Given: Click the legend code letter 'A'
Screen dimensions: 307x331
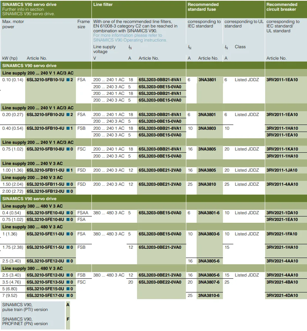Looking at the screenshot, I should click(x=68, y=305).
